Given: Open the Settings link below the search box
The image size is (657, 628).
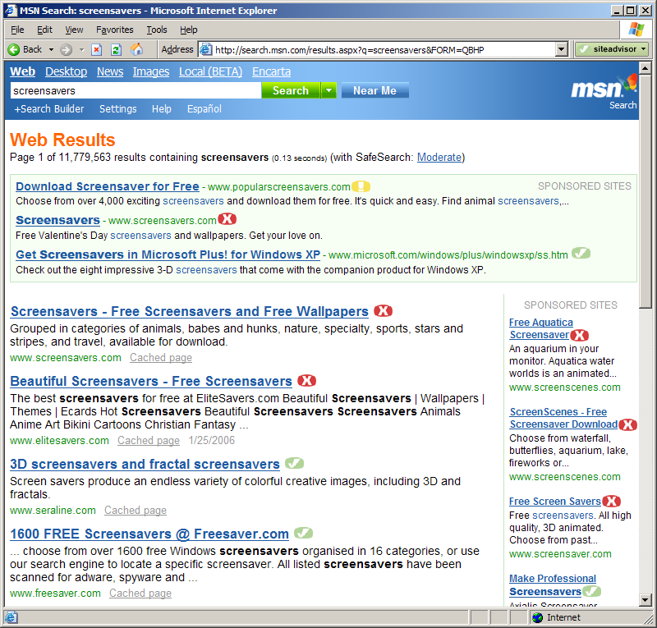Looking at the screenshot, I should click(117, 109).
